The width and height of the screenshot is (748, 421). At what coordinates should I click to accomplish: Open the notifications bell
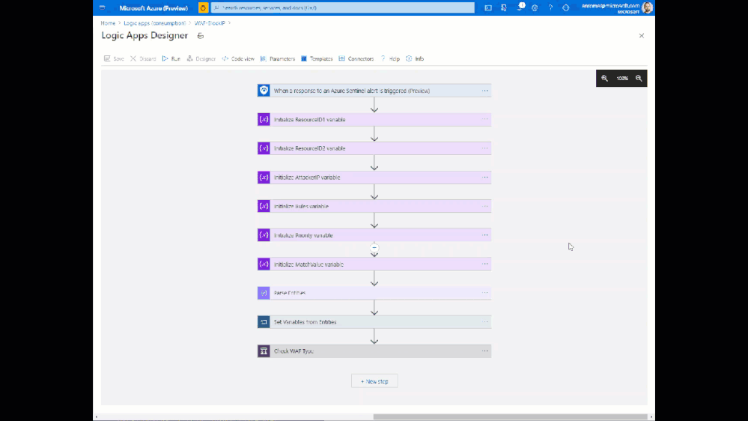pyautogui.click(x=520, y=7)
